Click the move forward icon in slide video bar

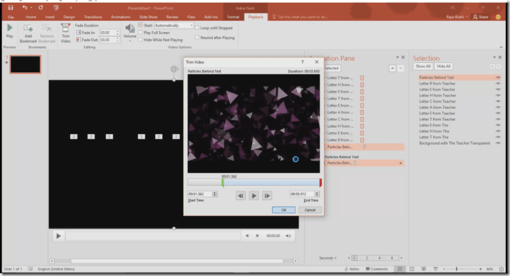257,235
